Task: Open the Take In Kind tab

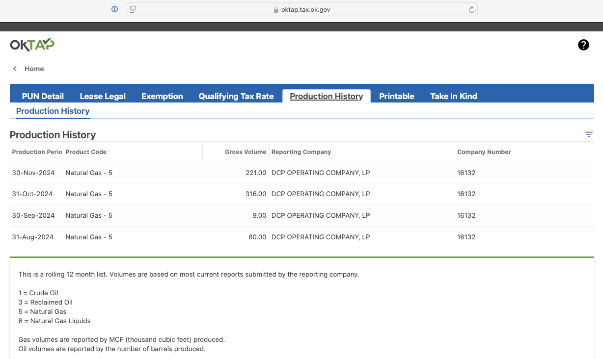Action: [x=454, y=96]
